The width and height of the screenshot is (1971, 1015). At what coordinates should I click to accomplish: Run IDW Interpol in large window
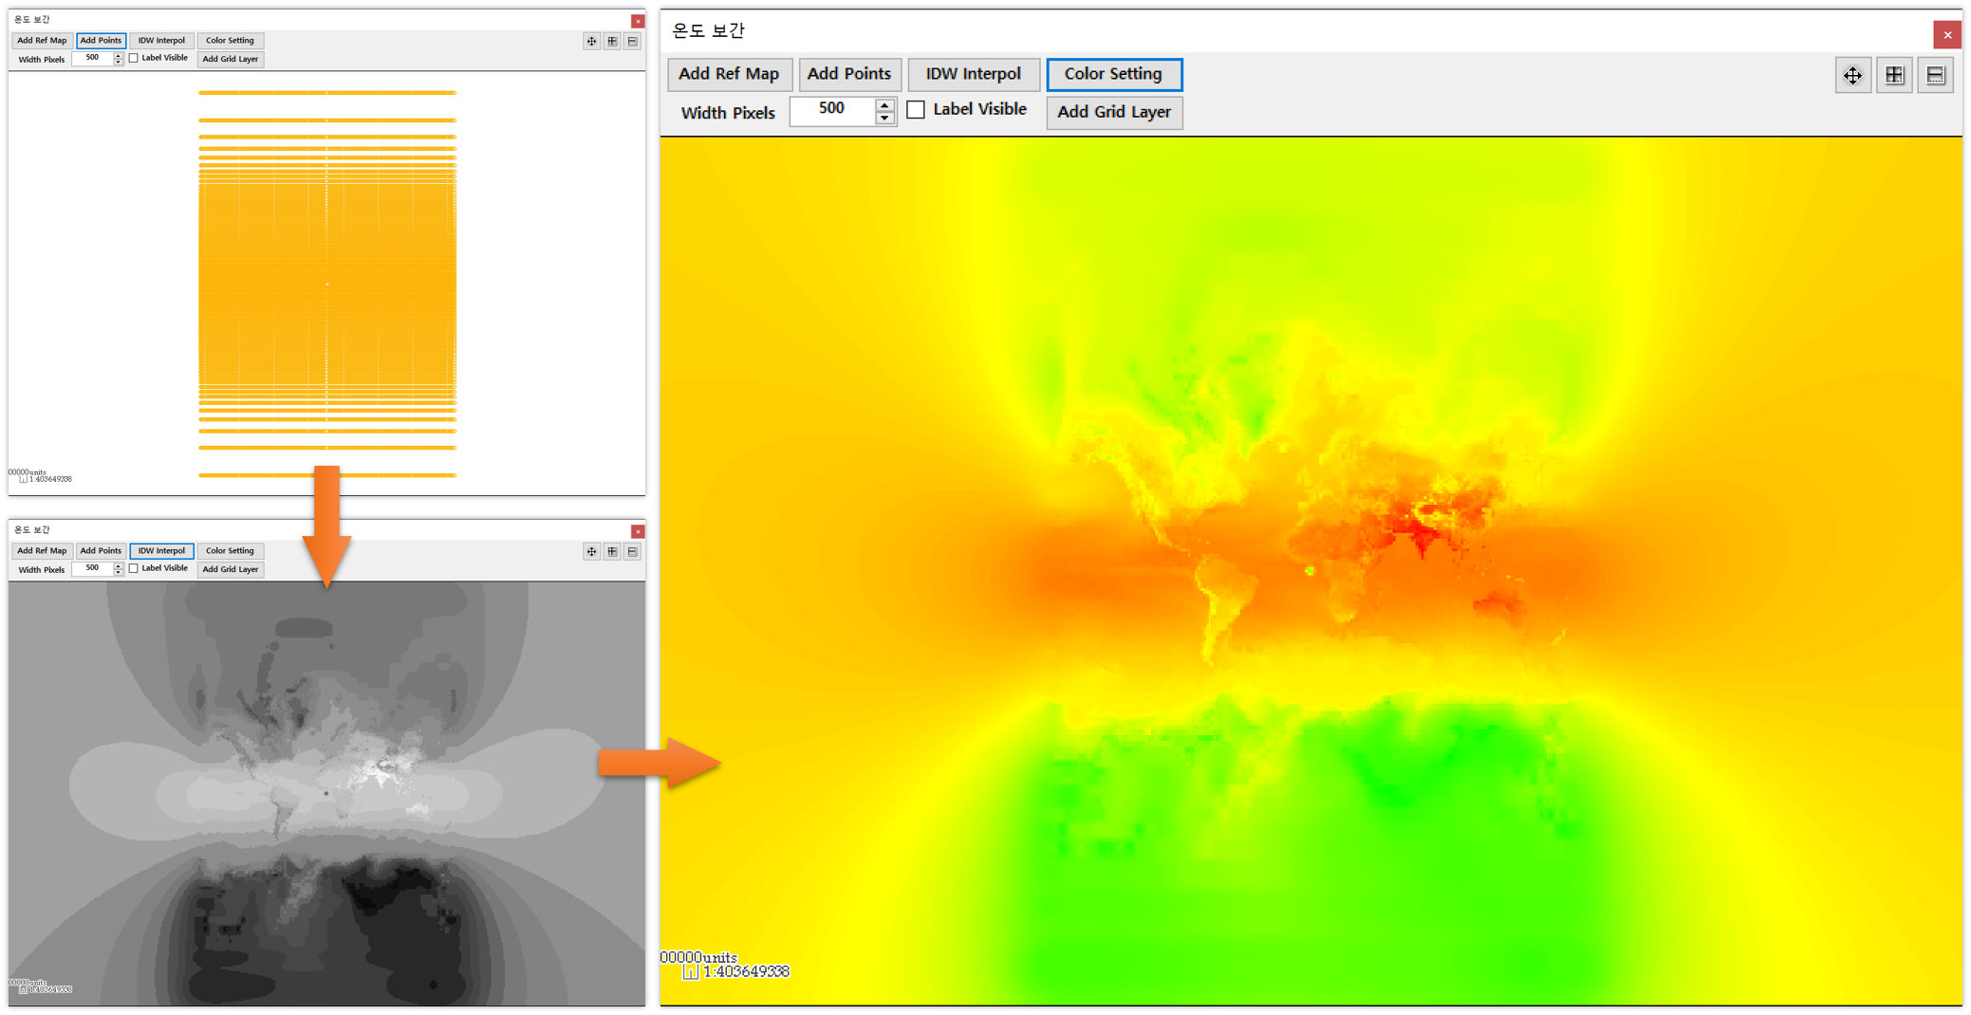tap(974, 74)
